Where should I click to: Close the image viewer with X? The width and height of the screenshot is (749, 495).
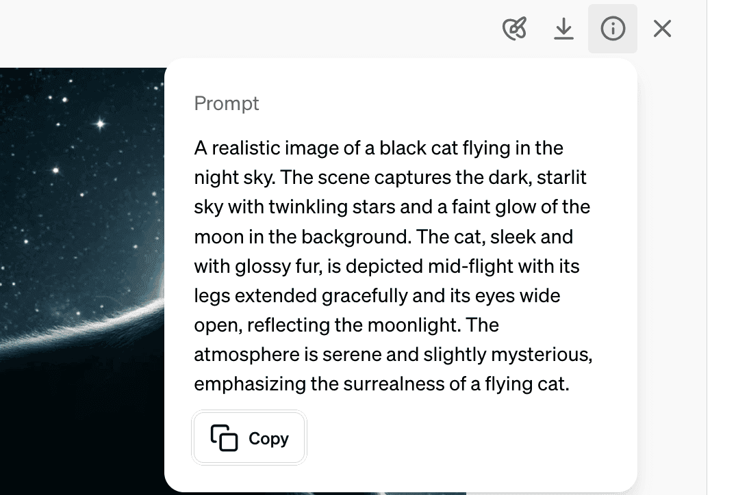662,29
